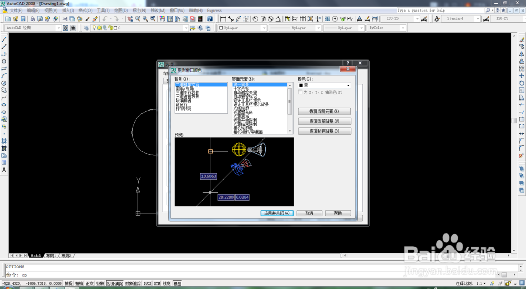Select the Line tool in Draw toolbar
This screenshot has height=289, width=526.
pos(4,39)
